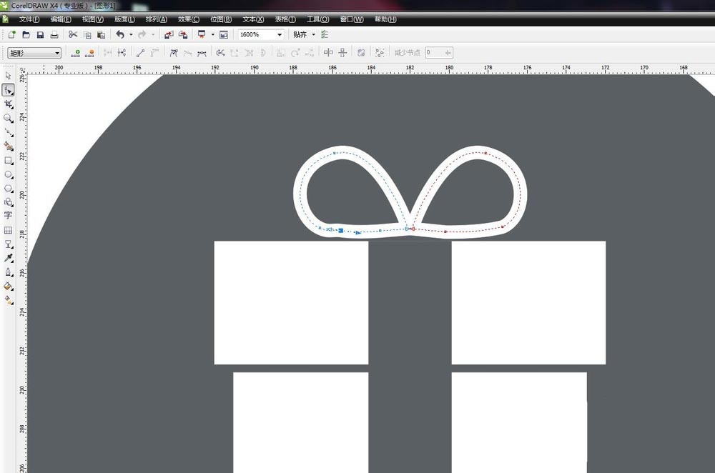Click the Delete nodes button

[89, 53]
